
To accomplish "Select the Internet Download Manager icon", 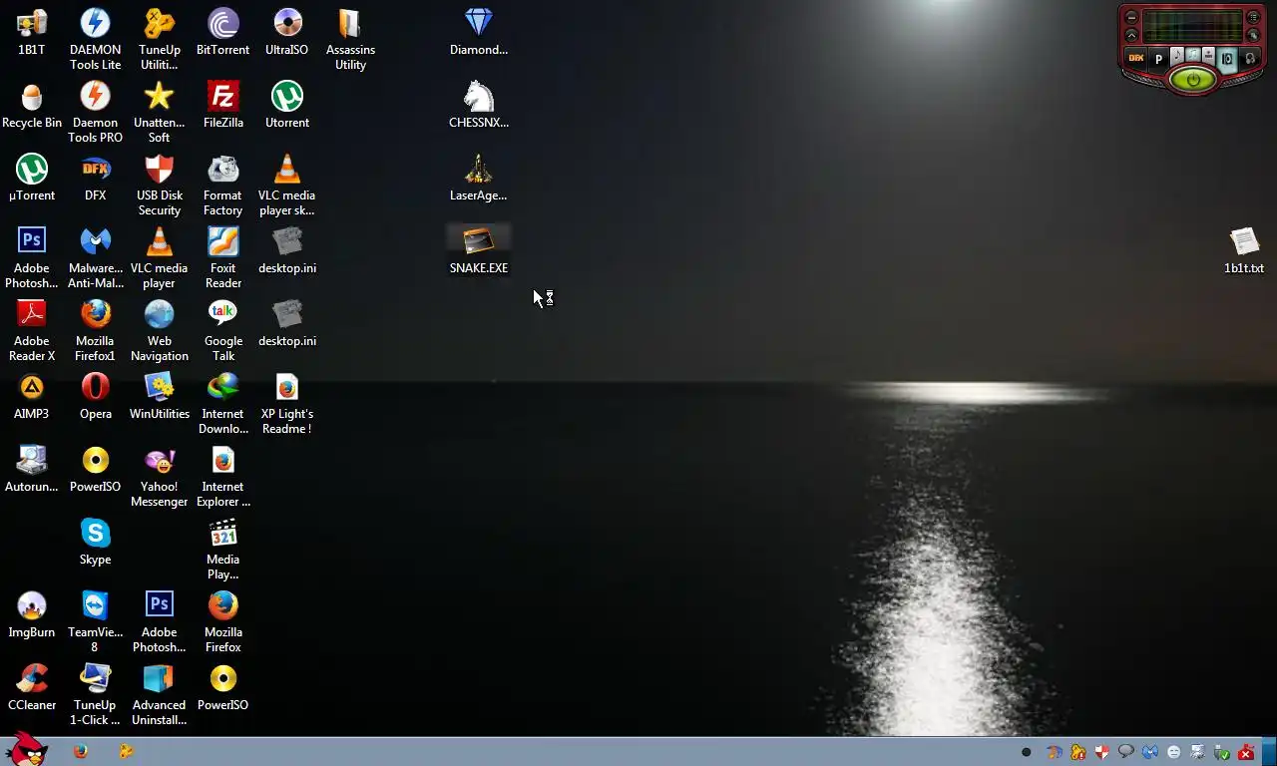I will click(222, 403).
